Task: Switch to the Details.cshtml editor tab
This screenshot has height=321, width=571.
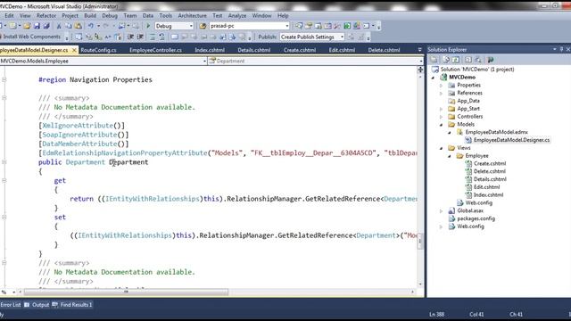Action: click(253, 50)
